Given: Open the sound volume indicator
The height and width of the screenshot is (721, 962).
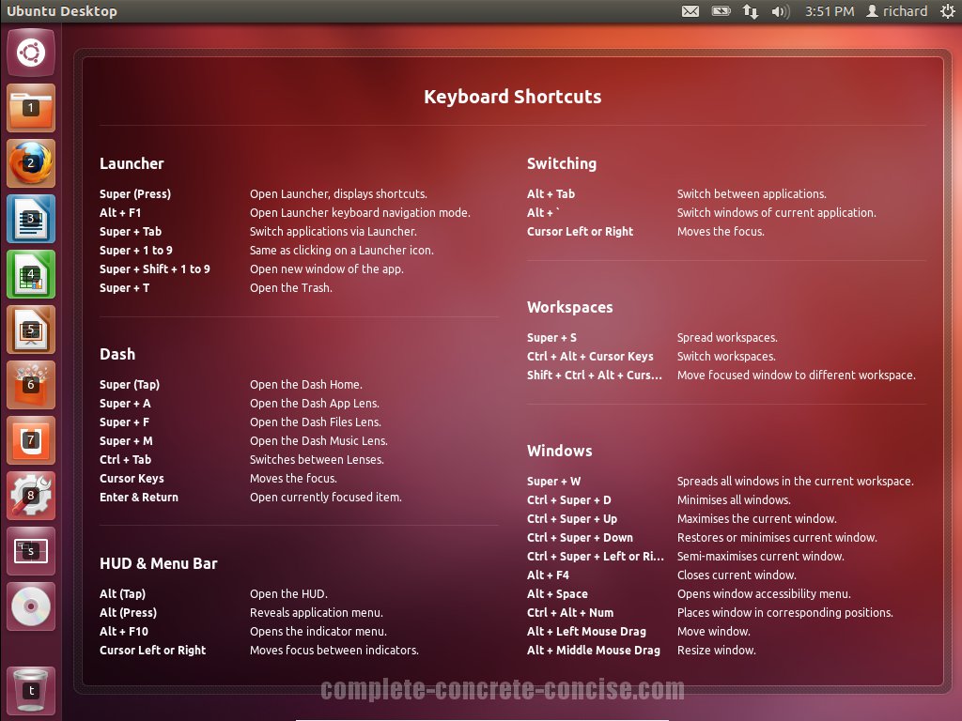Looking at the screenshot, I should (780, 11).
